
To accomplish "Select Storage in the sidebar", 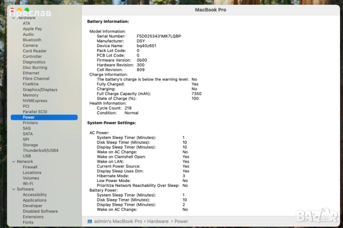I will [x=30, y=145].
